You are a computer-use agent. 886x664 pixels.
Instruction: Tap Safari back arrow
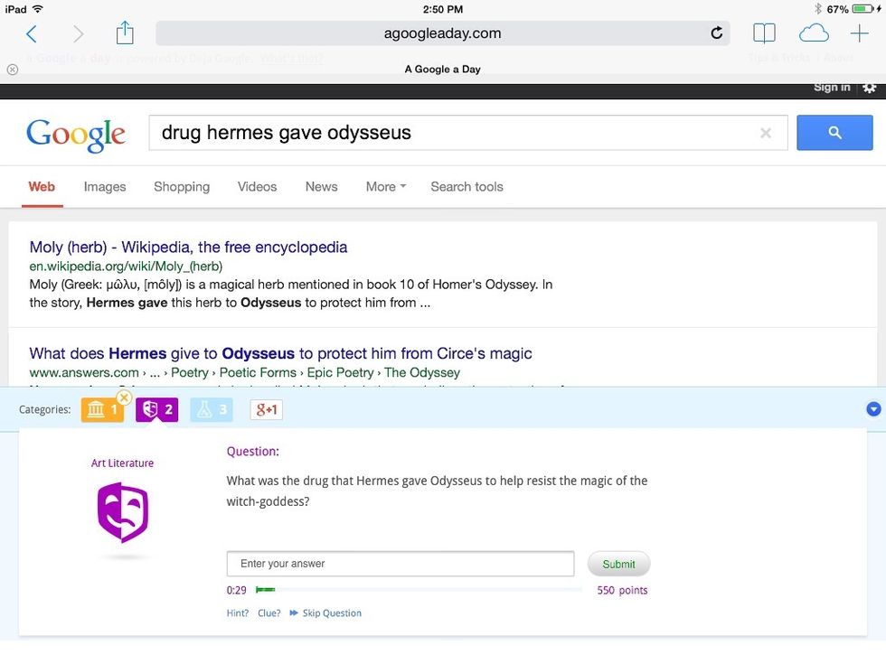(x=32, y=34)
